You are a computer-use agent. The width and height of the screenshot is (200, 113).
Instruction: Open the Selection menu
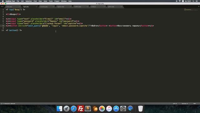28,1
